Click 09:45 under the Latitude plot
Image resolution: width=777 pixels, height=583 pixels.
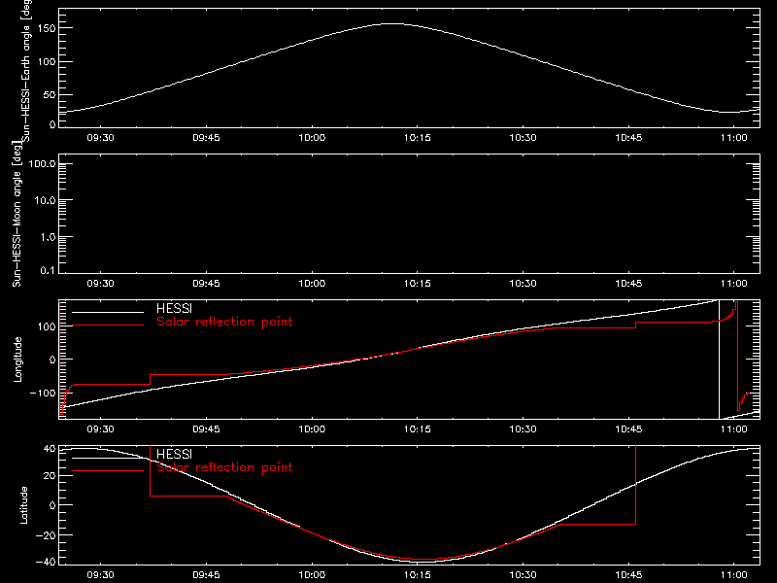coord(206,575)
